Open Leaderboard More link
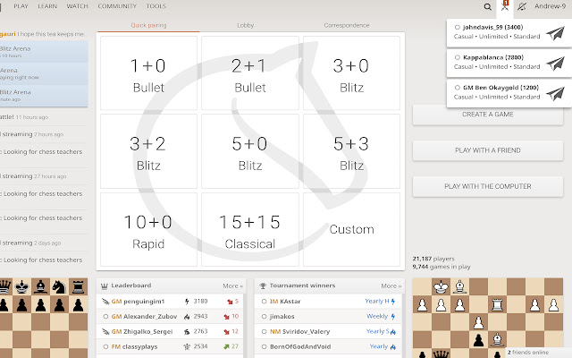Viewport: 572px width, 358px height. pos(232,286)
